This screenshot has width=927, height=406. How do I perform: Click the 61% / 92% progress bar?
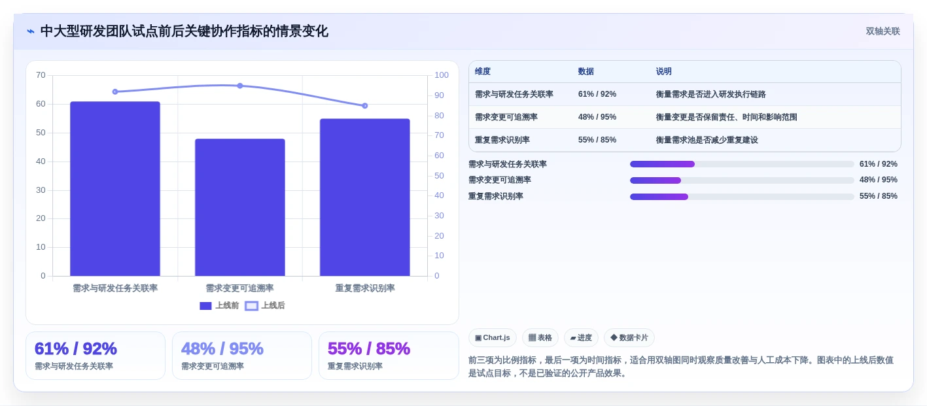[742, 164]
